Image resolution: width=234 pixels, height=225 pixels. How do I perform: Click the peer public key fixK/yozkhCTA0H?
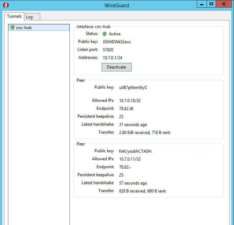pyautogui.click(x=135, y=151)
